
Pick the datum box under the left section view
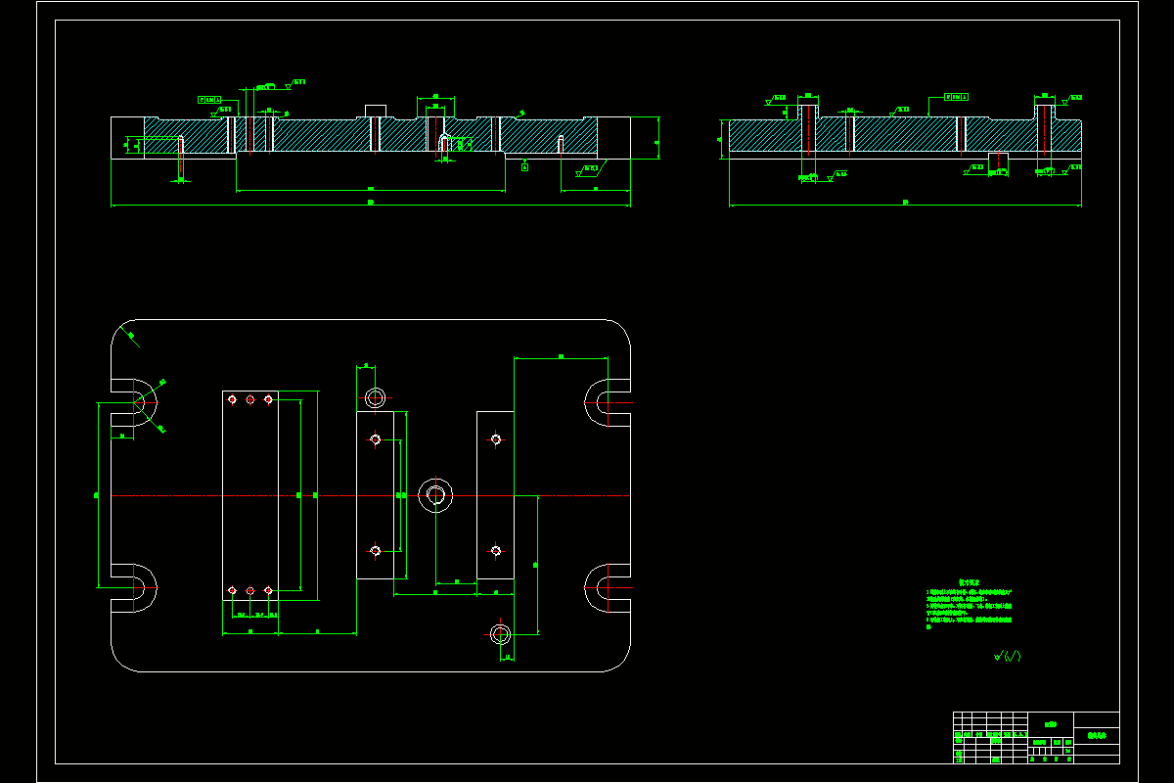point(525,167)
